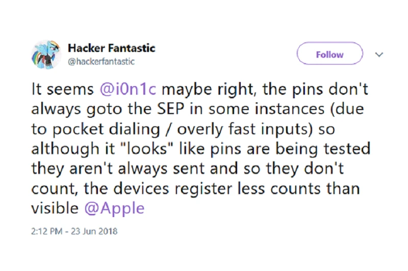This screenshot has height=271, width=408.
Task: Click the 23 Jun 2018 date
Action: (96, 231)
